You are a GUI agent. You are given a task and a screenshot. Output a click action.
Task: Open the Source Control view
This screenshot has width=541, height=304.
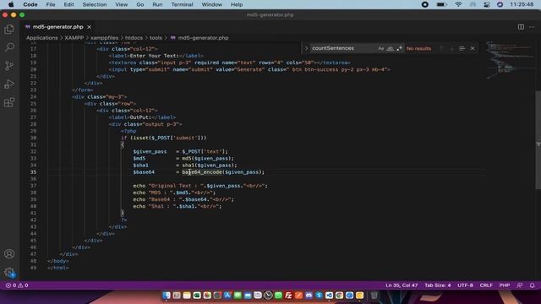tap(9, 66)
